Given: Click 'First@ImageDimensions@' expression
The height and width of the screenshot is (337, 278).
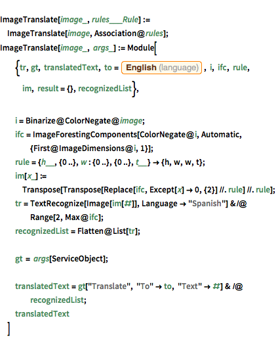Looking at the screenshot, I should click(83, 148).
